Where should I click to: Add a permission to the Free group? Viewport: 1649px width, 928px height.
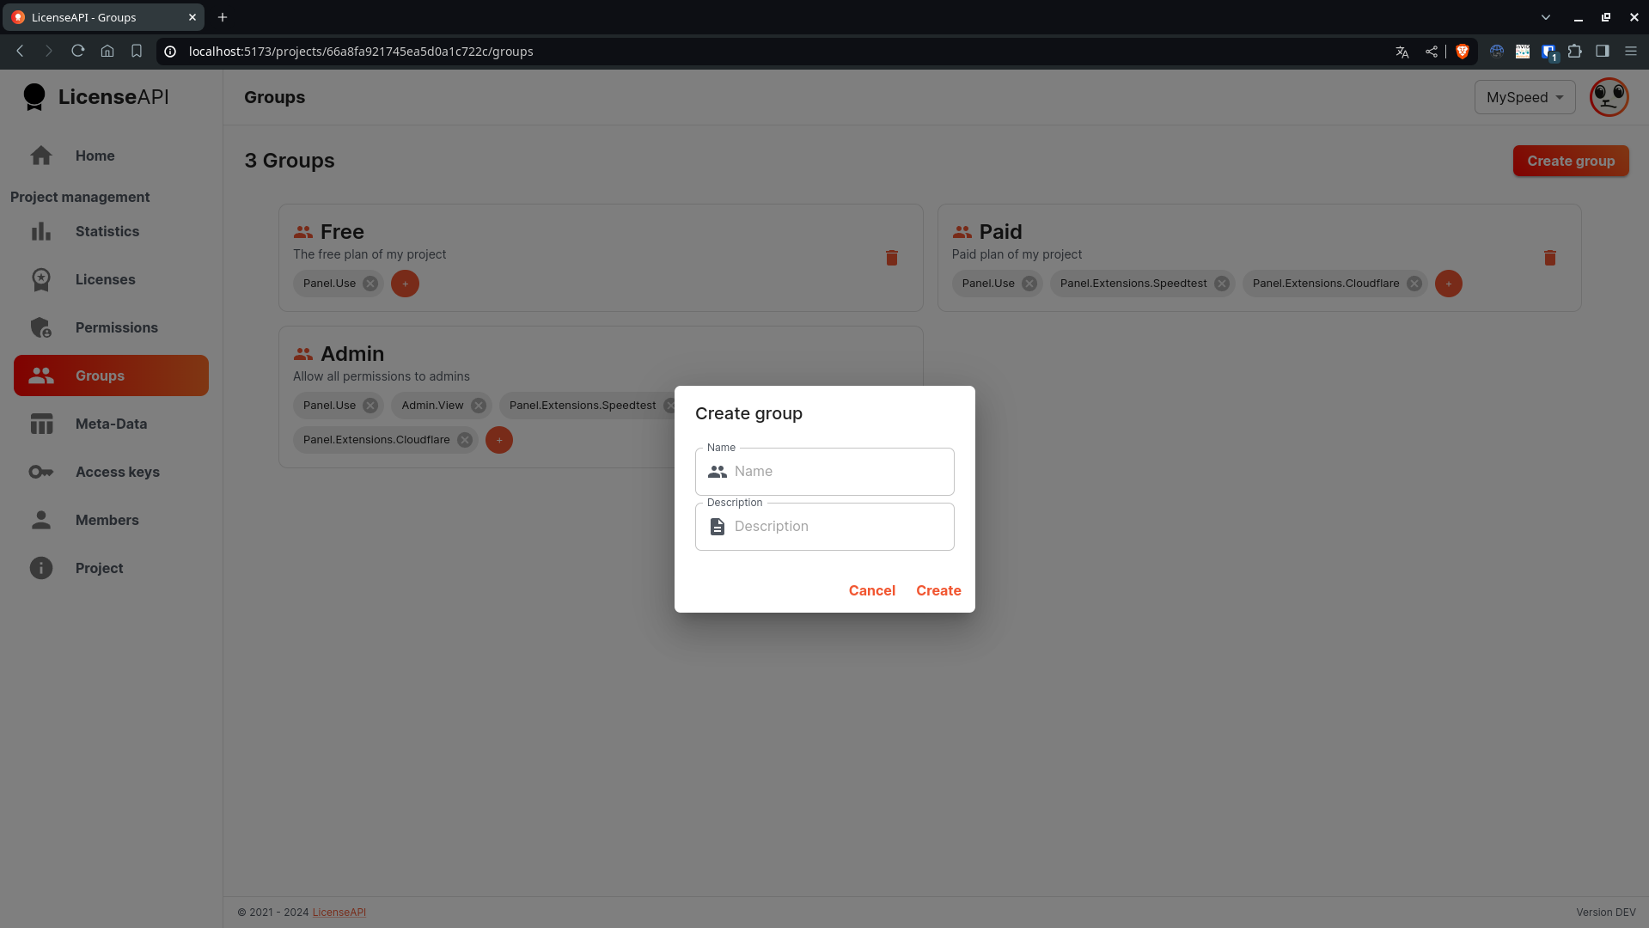click(405, 284)
